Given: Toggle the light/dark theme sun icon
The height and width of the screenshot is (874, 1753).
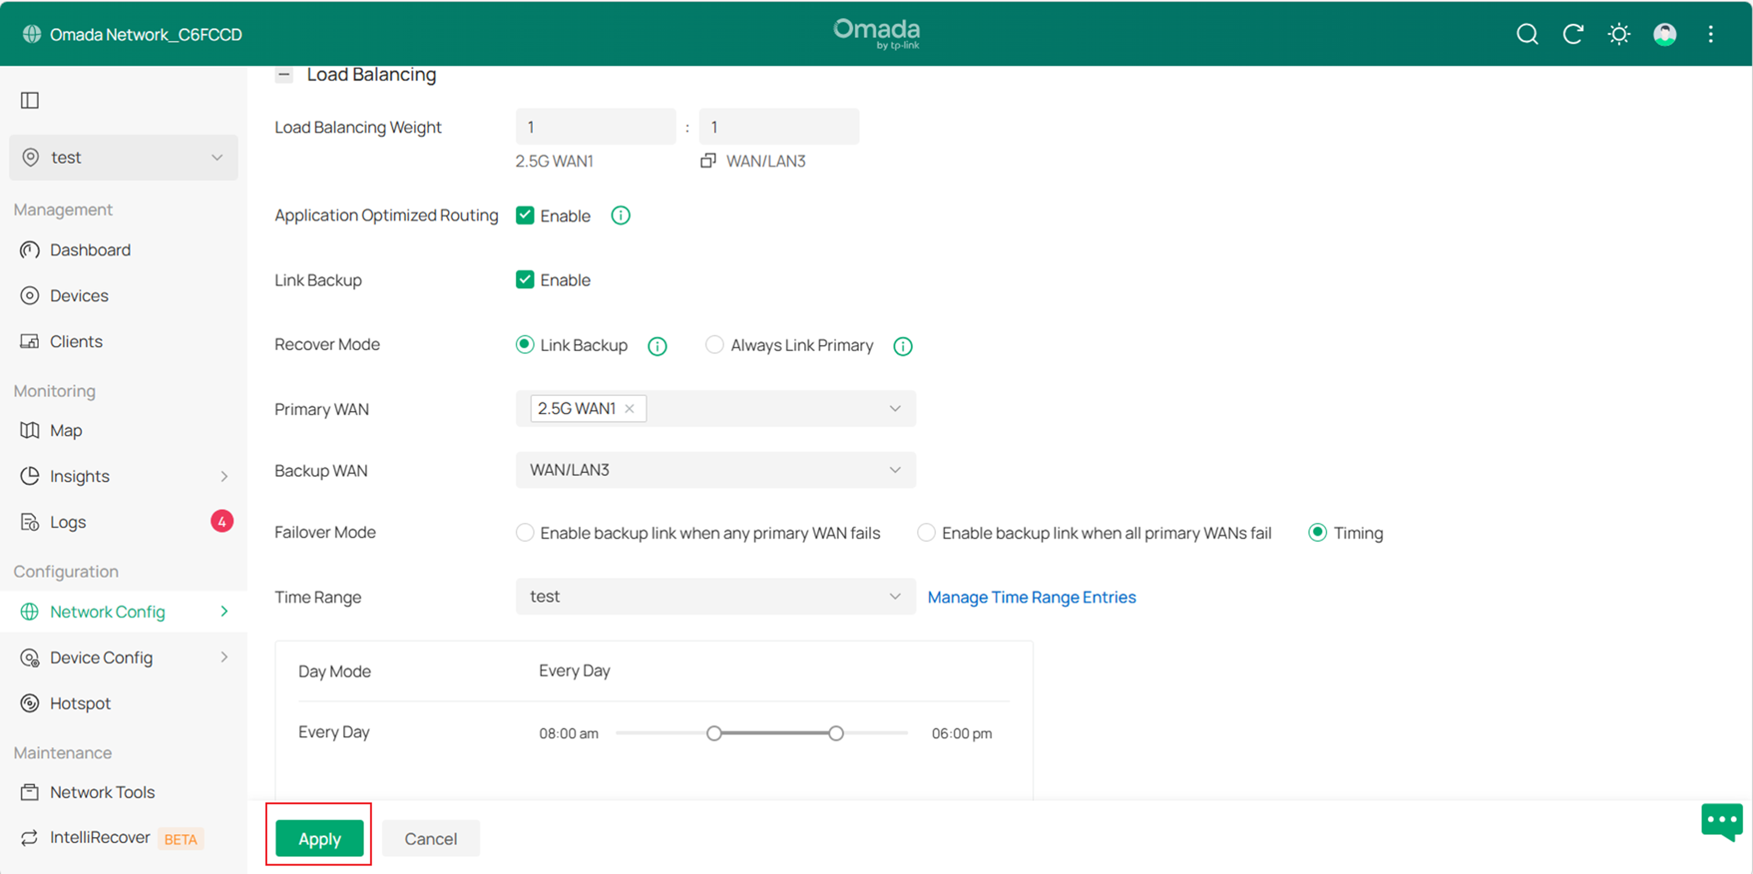Looking at the screenshot, I should tap(1619, 34).
